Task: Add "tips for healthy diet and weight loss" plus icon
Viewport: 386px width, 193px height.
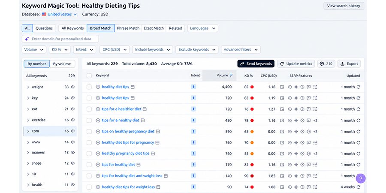Action: tap(98, 176)
